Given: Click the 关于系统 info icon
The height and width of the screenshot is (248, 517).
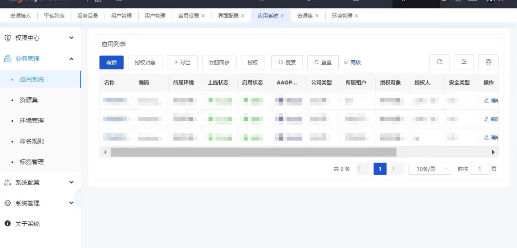Looking at the screenshot, I should 7,224.
